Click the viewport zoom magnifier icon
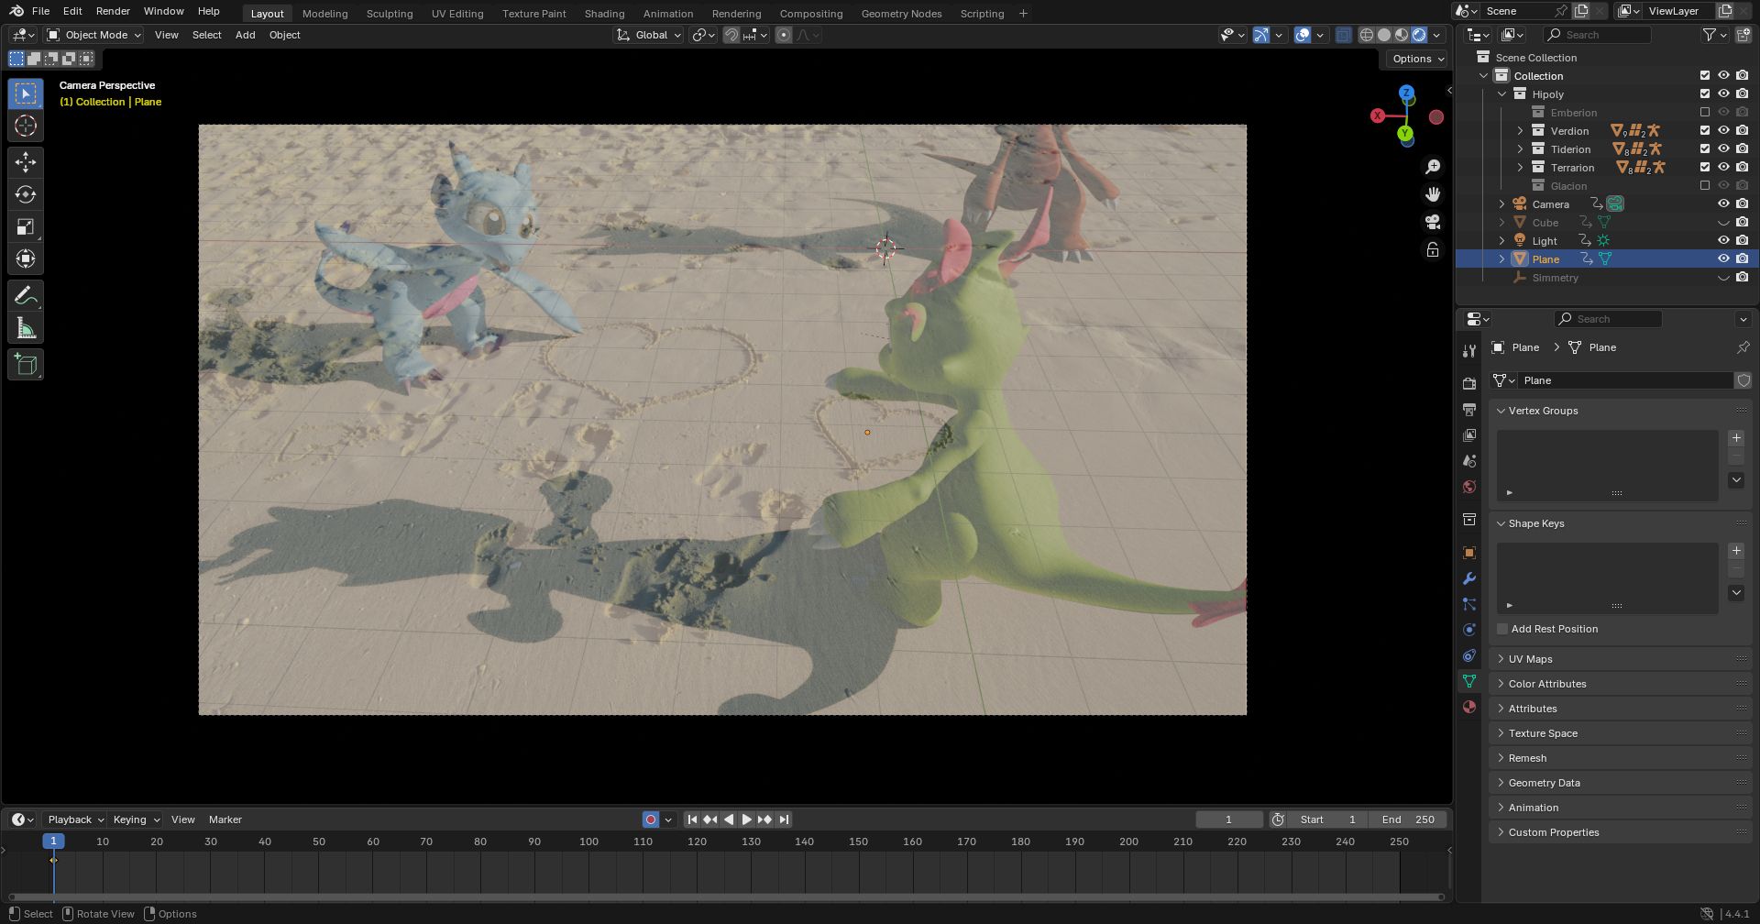 [x=1433, y=167]
